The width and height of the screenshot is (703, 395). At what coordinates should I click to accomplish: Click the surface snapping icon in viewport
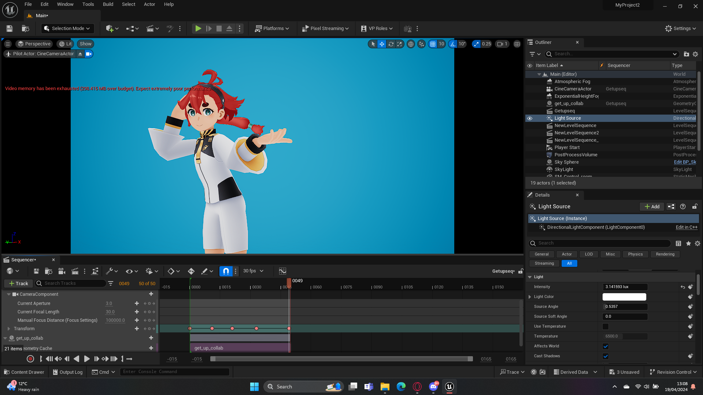(422, 44)
